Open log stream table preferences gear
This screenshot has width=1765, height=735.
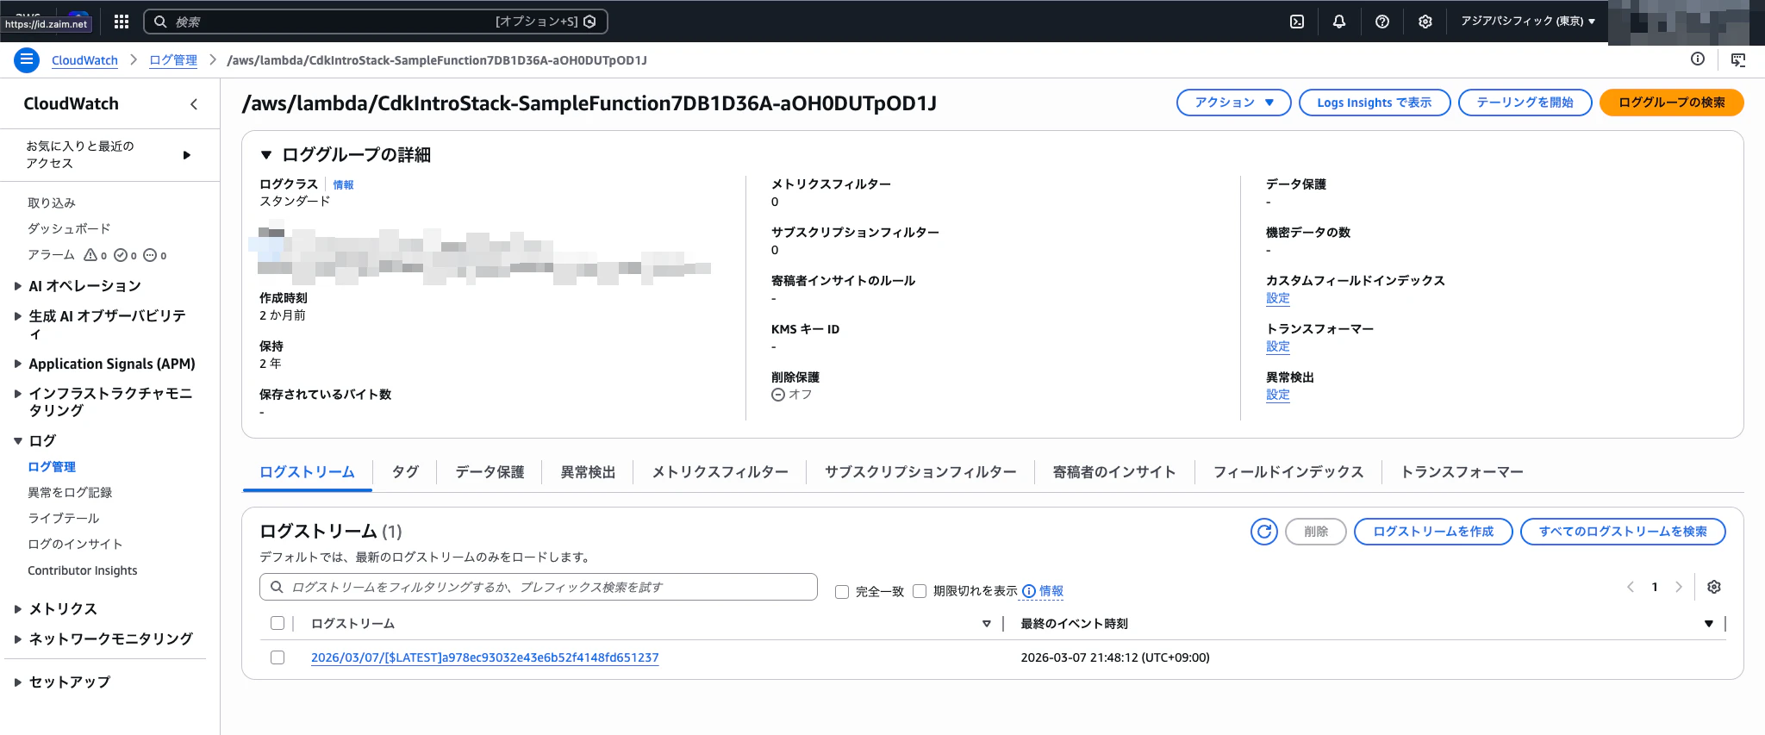1714,587
